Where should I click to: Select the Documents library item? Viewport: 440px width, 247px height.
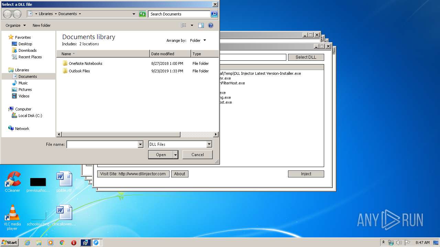tap(27, 77)
